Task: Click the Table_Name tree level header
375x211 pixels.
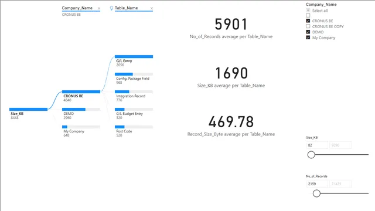Action: [x=127, y=8]
